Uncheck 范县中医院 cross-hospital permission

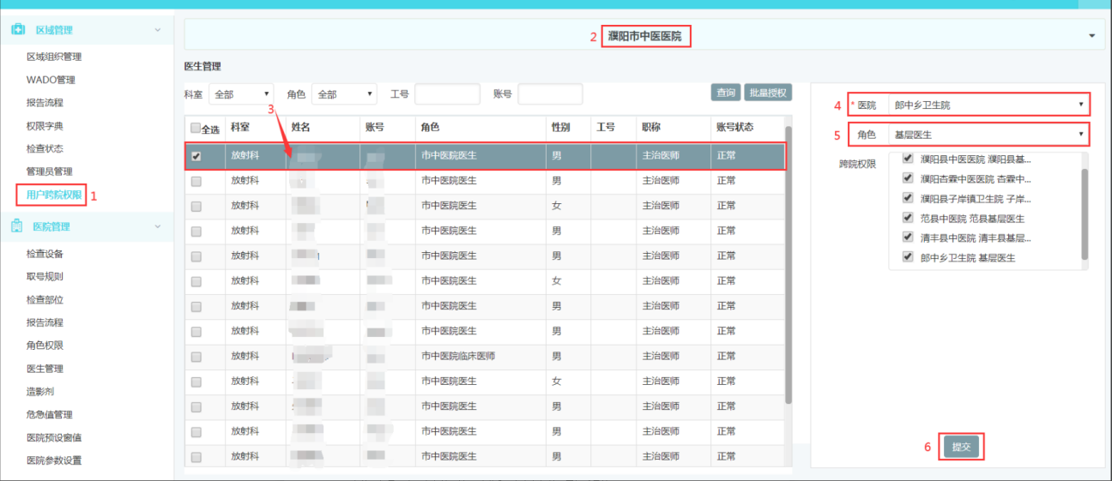(908, 218)
